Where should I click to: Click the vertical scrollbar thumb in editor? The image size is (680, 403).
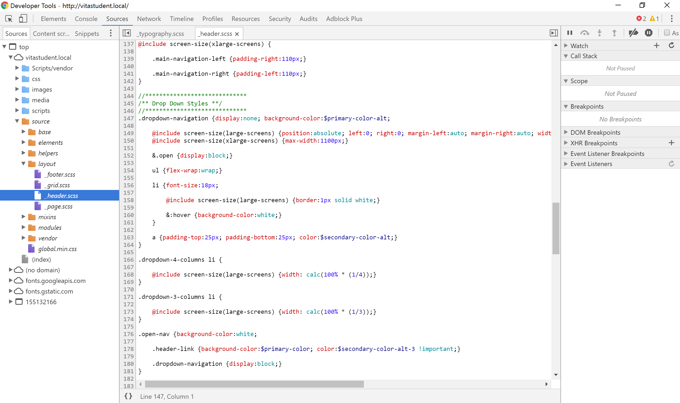coord(556,228)
